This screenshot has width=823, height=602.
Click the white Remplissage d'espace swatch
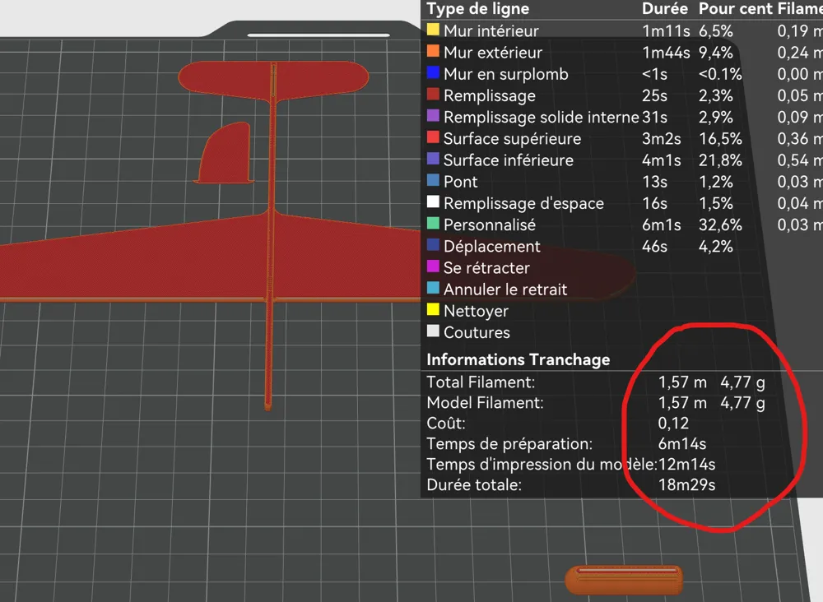click(433, 202)
